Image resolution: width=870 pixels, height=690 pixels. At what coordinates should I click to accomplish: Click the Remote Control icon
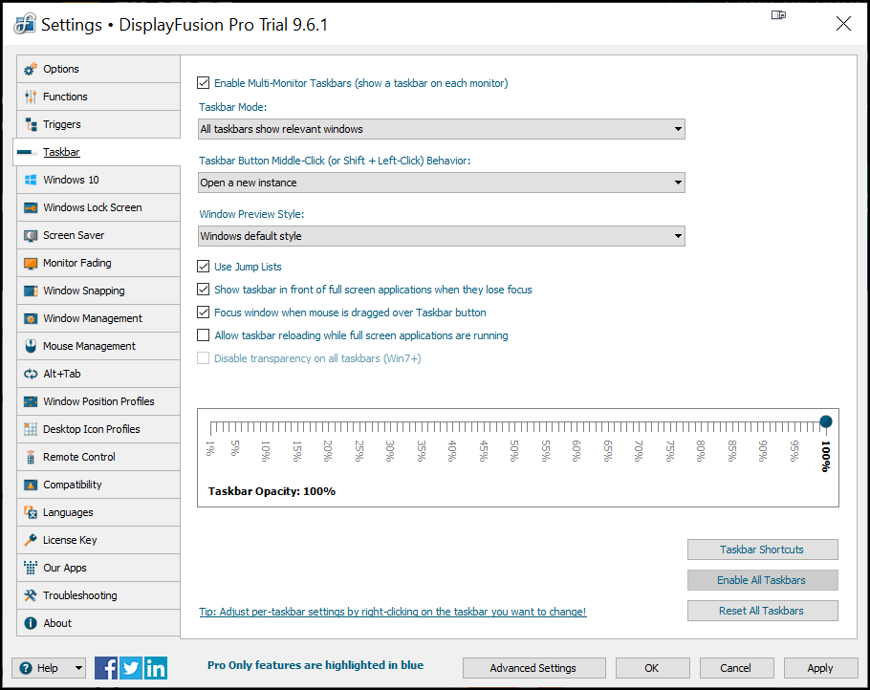click(31, 457)
